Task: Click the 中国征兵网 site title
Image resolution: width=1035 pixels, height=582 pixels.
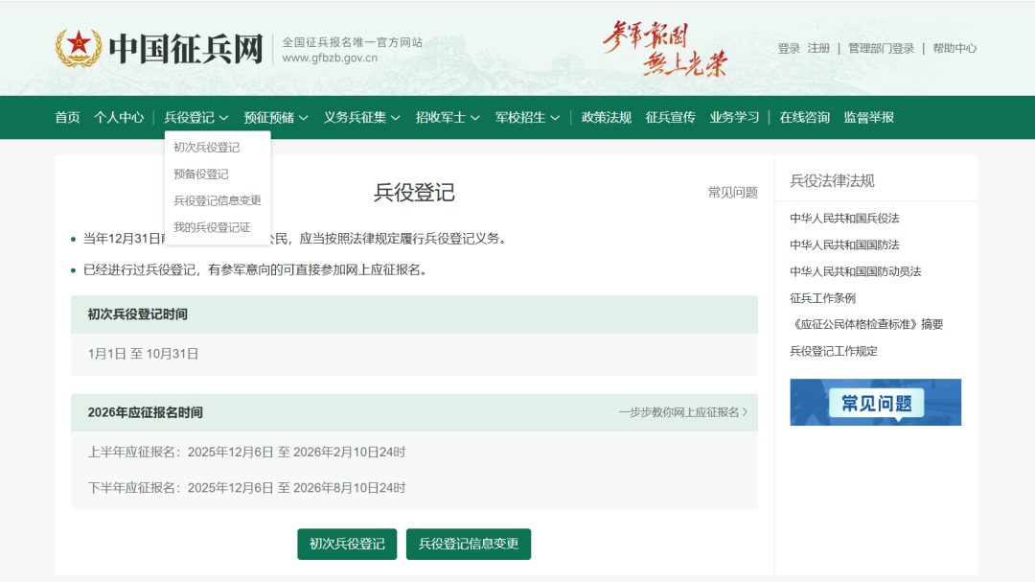Action: tap(186, 49)
